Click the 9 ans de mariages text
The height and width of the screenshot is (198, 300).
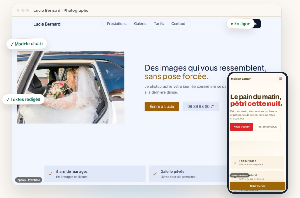coord(72,171)
